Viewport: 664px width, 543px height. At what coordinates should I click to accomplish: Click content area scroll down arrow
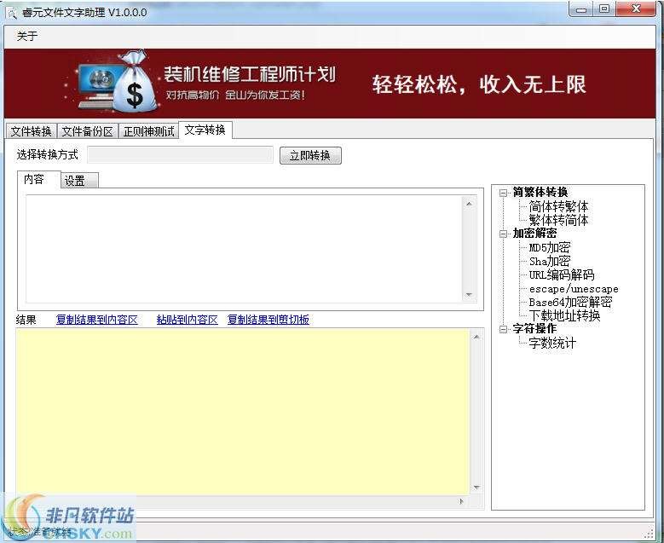pyautogui.click(x=469, y=295)
